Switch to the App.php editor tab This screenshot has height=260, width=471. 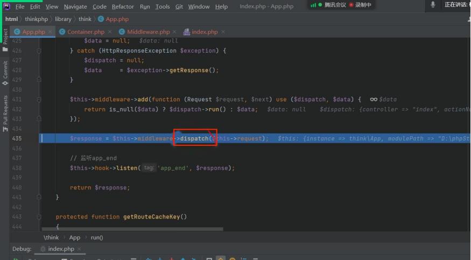(x=33, y=32)
